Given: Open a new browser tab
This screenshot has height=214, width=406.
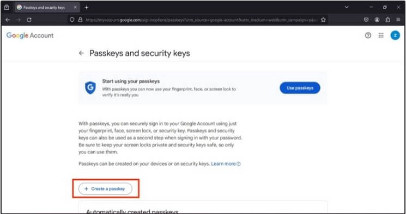Looking at the screenshot, I should [x=87, y=8].
